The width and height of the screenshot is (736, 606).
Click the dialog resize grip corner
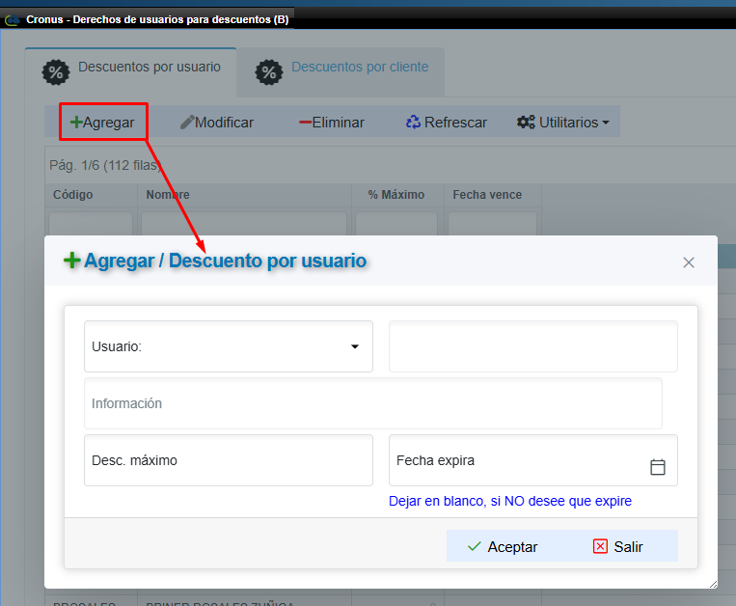pos(713,584)
